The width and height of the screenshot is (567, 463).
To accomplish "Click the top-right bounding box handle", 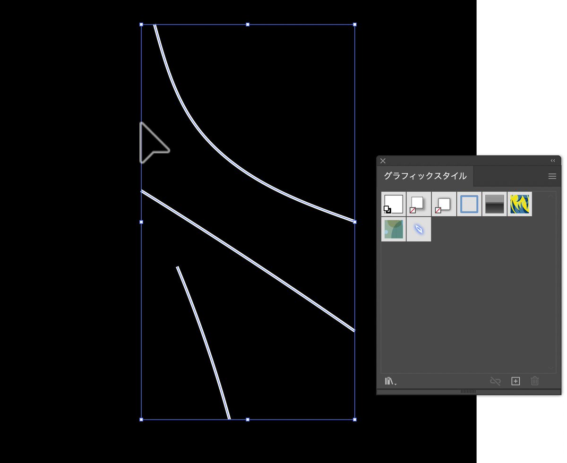I will pos(355,24).
